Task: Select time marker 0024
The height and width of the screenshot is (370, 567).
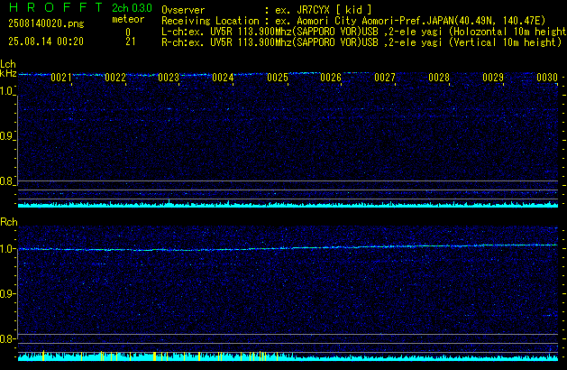Action: point(223,78)
